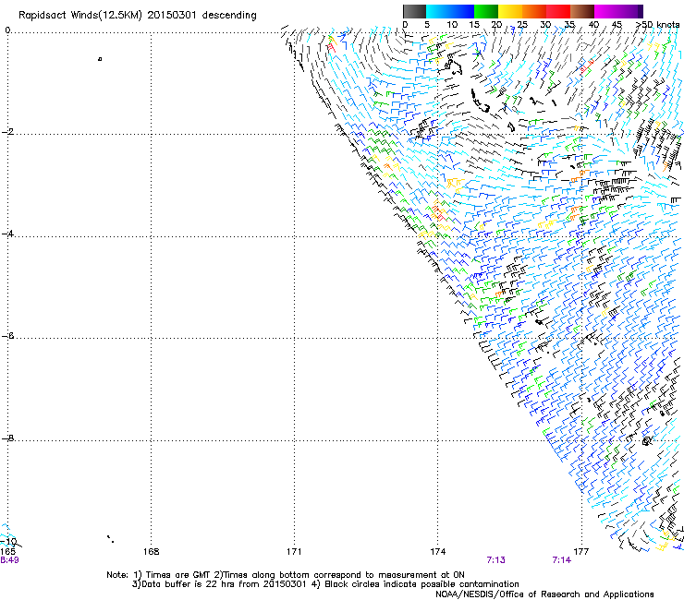Image resolution: width=684 pixels, height=600 pixels.
Task: Click the purple time stamp '7:13'
Action: click(496, 560)
